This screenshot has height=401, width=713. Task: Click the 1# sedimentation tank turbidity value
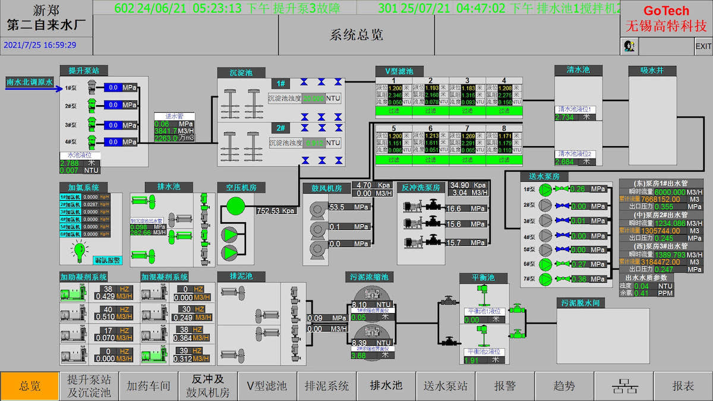(x=314, y=99)
